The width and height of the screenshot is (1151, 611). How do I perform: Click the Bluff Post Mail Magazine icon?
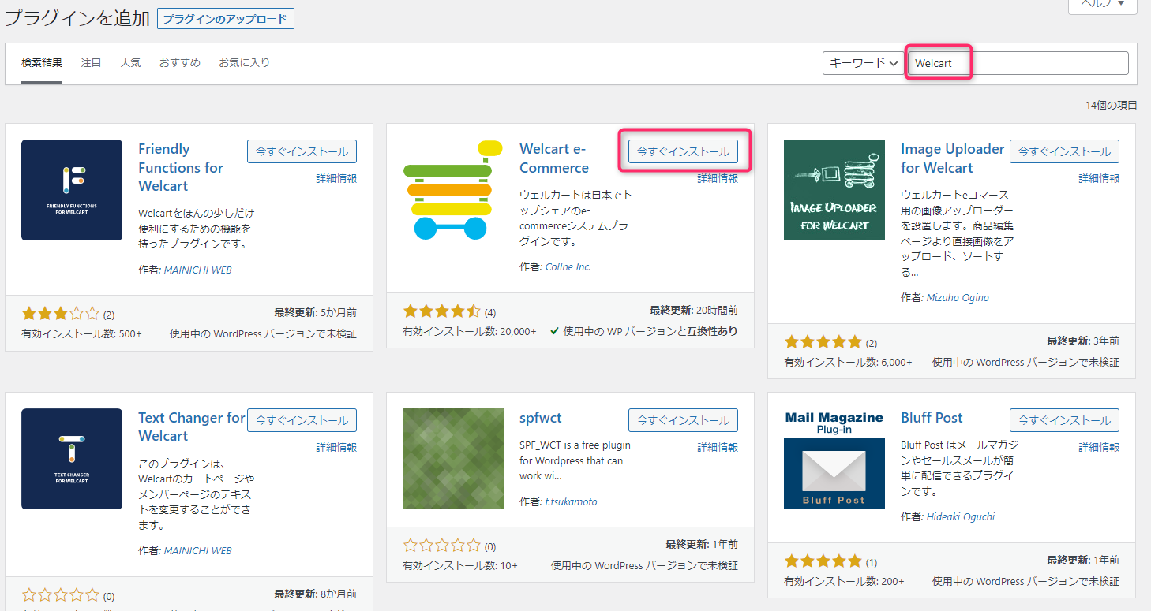click(834, 459)
